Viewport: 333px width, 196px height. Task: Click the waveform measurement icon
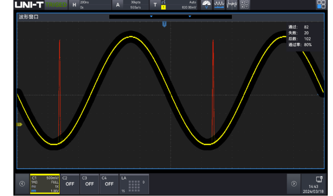tap(219, 4)
